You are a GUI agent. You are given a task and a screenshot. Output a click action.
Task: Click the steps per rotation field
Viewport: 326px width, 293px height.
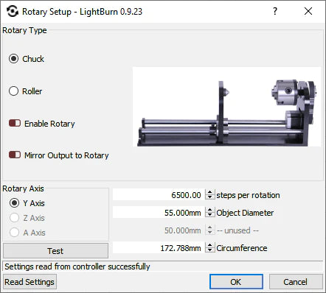[159, 195]
